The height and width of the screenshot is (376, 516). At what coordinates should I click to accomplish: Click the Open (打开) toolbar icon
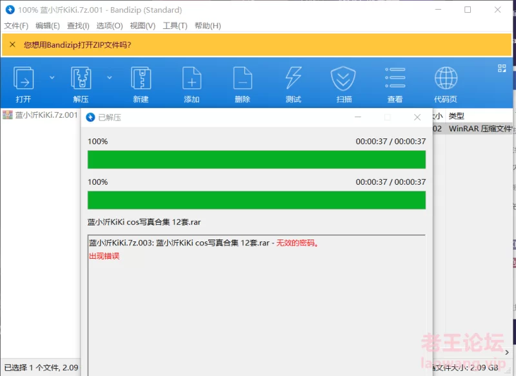[23, 78]
